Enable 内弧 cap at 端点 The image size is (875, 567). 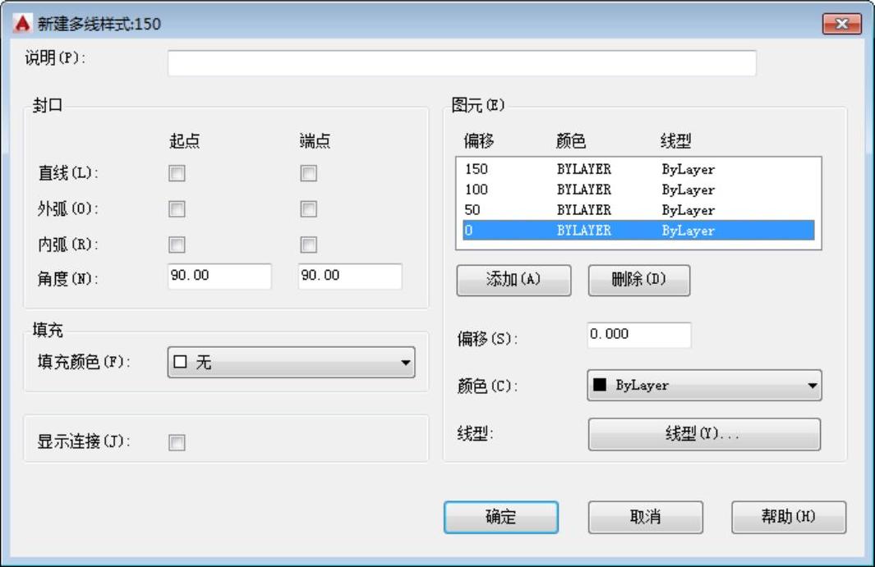tap(308, 245)
